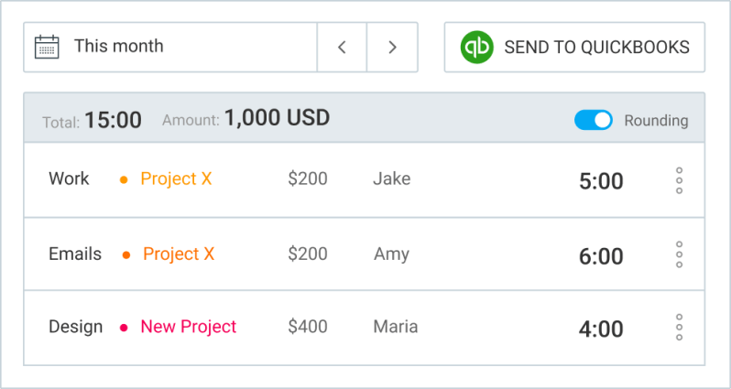
Task: Open the New Project link
Action: 188,327
